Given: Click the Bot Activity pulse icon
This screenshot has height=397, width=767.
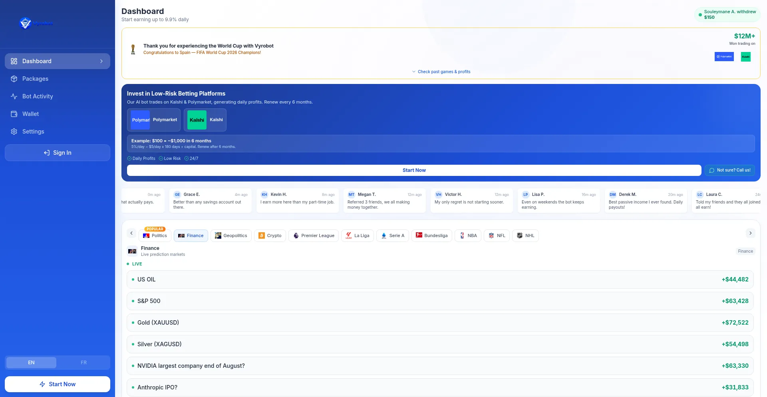Looking at the screenshot, I should (14, 96).
